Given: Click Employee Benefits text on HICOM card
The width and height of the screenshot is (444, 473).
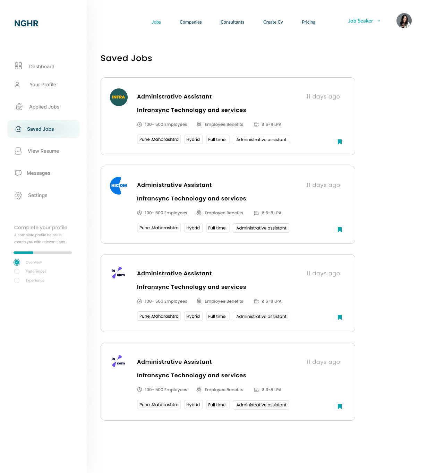Looking at the screenshot, I should tap(224, 213).
